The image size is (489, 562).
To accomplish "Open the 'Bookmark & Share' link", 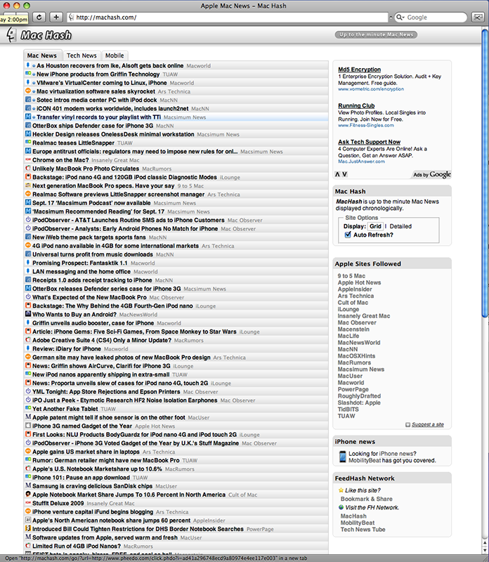I will click(366, 499).
